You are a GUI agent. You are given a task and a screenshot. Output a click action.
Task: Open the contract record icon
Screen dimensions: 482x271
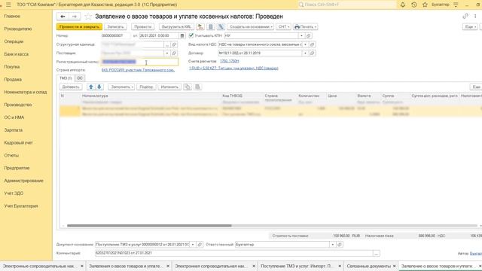313,53
